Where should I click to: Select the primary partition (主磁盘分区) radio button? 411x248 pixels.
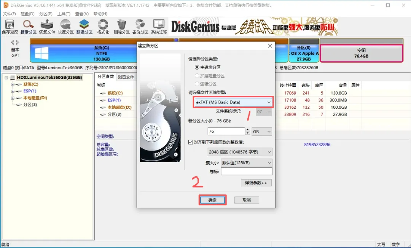[x=197, y=67]
